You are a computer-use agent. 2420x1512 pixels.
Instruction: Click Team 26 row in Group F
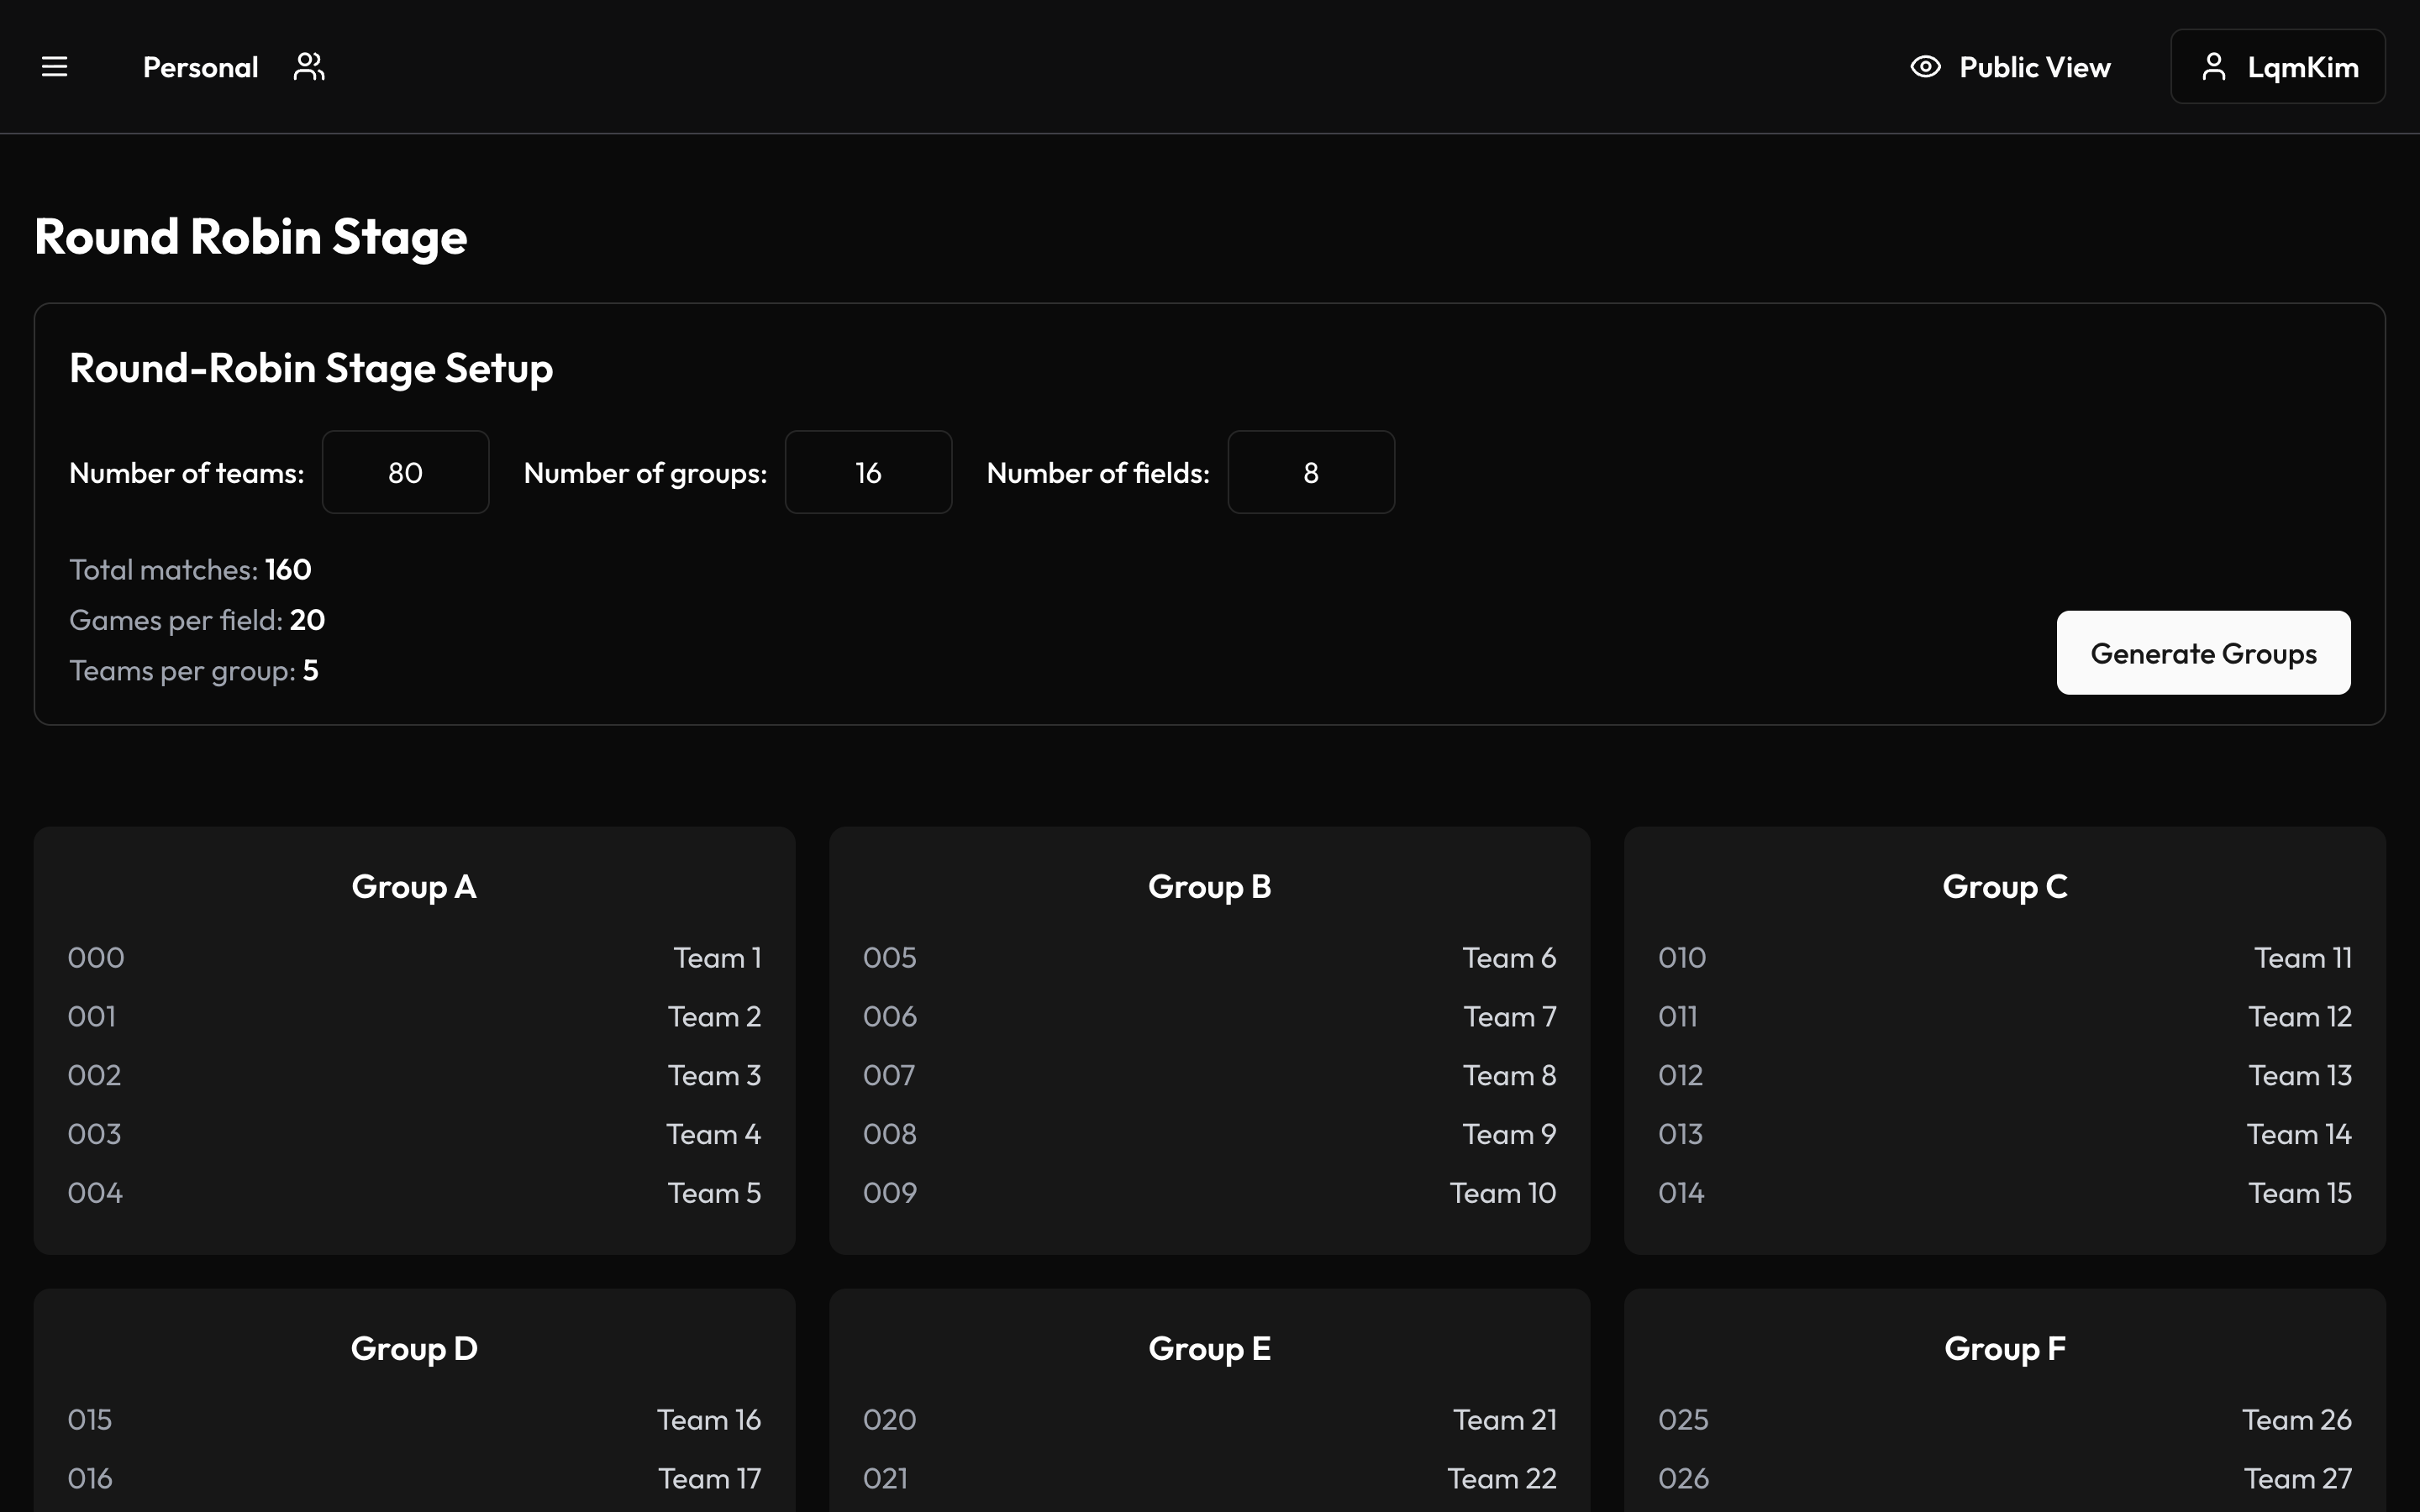pyautogui.click(x=2004, y=1420)
